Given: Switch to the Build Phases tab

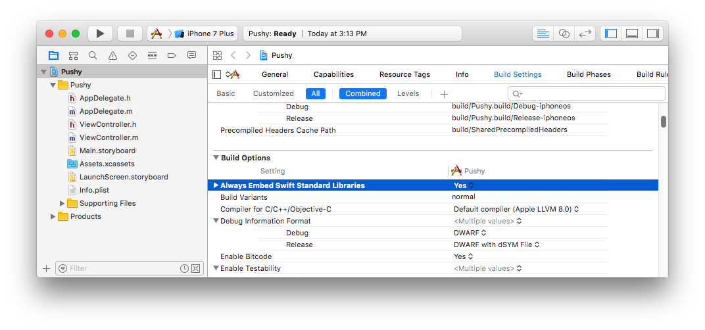Looking at the screenshot, I should pyautogui.click(x=589, y=75).
